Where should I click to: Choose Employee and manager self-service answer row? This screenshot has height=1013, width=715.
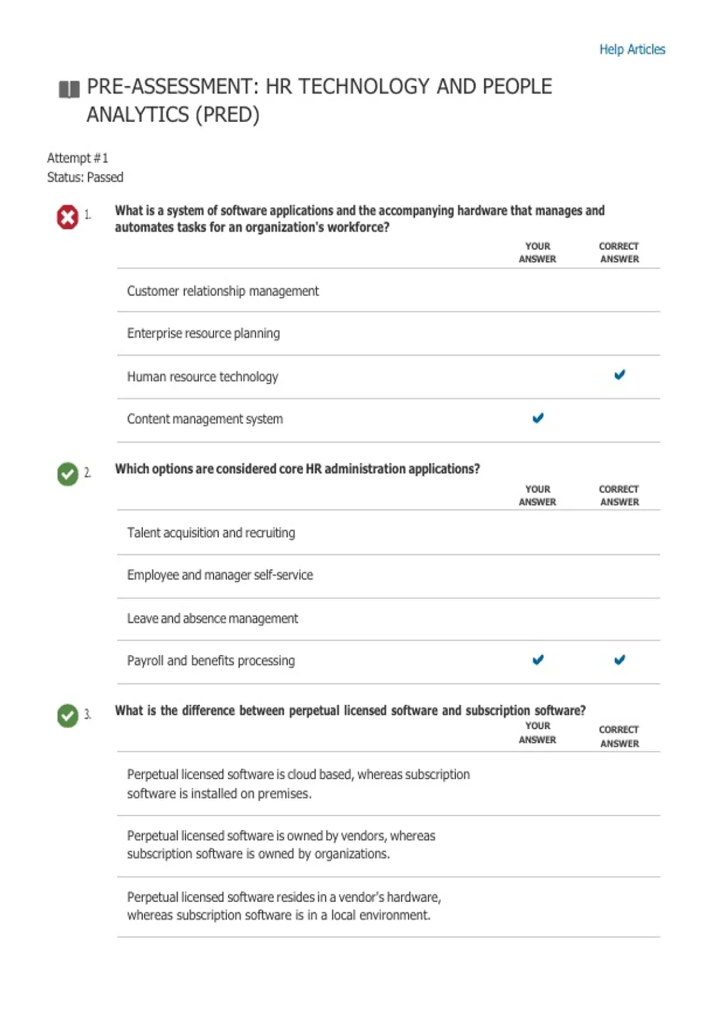(388, 576)
